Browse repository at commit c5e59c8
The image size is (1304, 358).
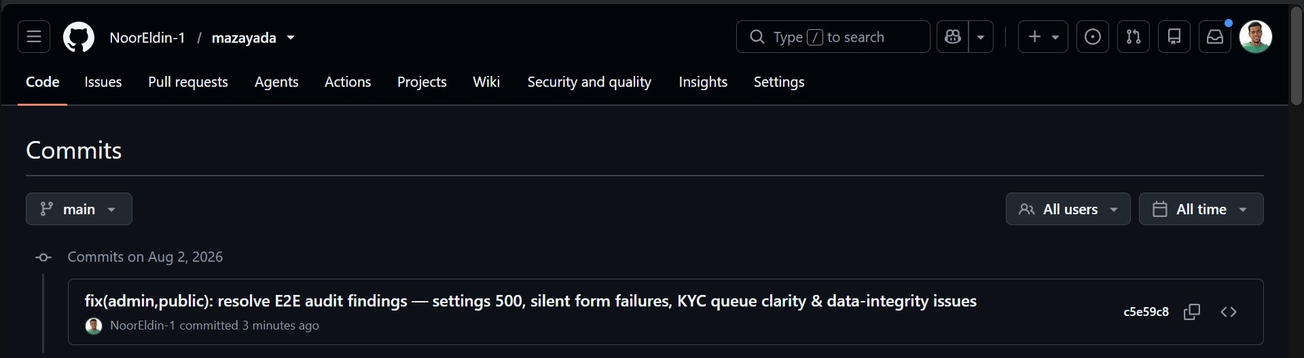click(1229, 312)
